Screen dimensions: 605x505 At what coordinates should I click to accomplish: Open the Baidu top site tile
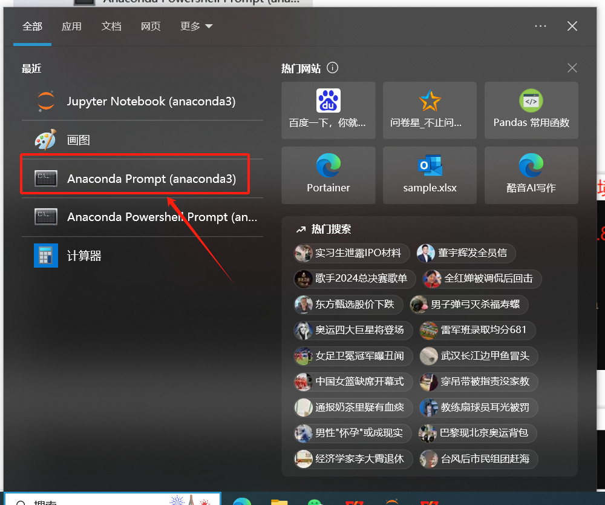pyautogui.click(x=329, y=110)
